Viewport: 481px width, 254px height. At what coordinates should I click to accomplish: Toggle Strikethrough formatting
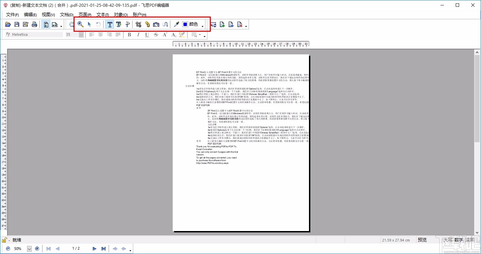[156, 34]
